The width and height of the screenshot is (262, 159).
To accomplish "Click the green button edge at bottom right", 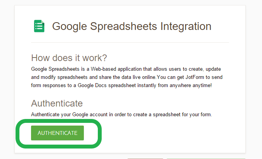I will click(x=206, y=158).
